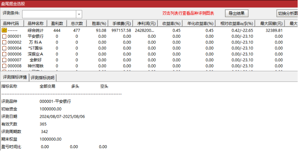Switch to the 评测指标说明 tab

43,78
